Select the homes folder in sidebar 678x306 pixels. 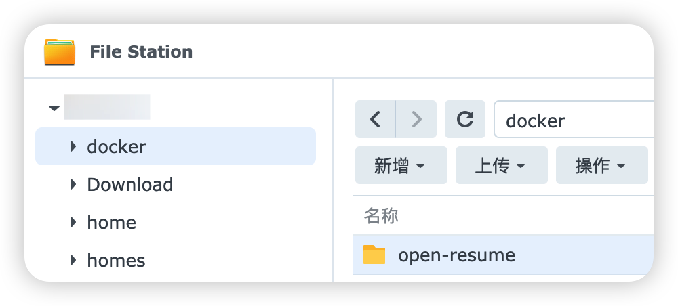coord(117,261)
